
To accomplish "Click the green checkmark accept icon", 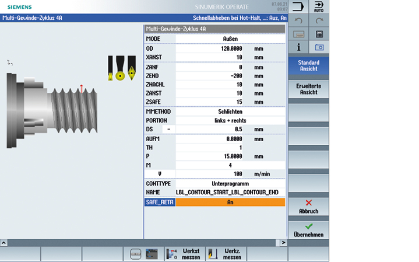I will pyautogui.click(x=309, y=226).
